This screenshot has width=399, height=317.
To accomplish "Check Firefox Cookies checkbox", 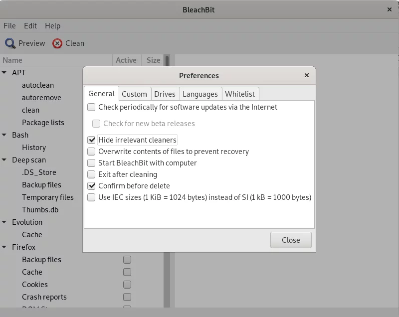I will pyautogui.click(x=127, y=285).
